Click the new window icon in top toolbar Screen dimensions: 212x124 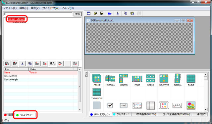tap(88, 13)
